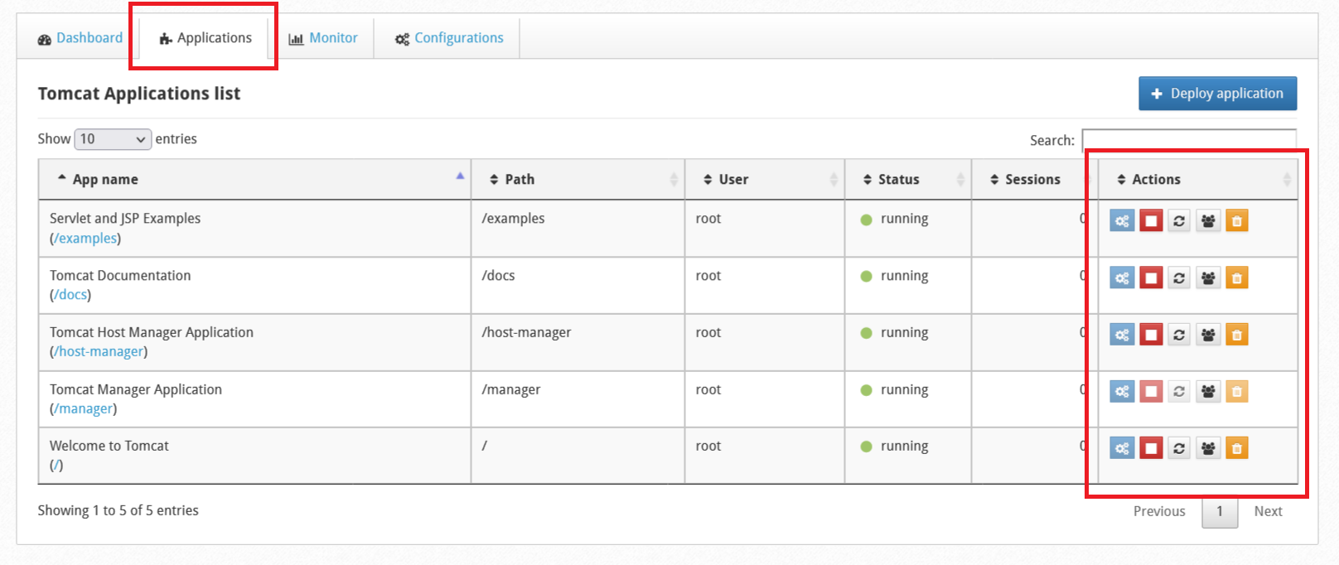Follow the /manager link
Screen dimensions: 1339x565
(x=83, y=409)
